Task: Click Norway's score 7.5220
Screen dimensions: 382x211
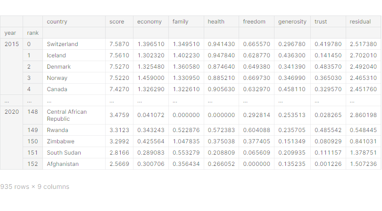Action: tap(119, 78)
